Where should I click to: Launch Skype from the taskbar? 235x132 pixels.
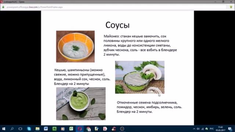29,129
